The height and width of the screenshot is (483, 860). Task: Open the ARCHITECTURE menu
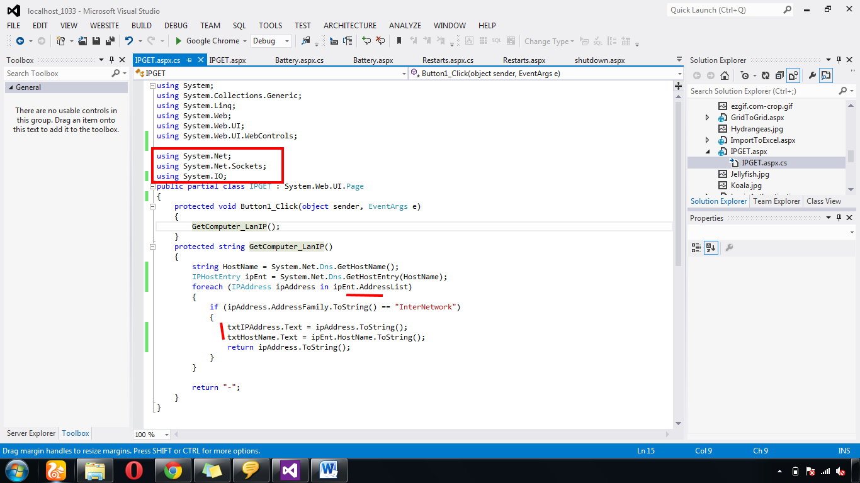[350, 26]
